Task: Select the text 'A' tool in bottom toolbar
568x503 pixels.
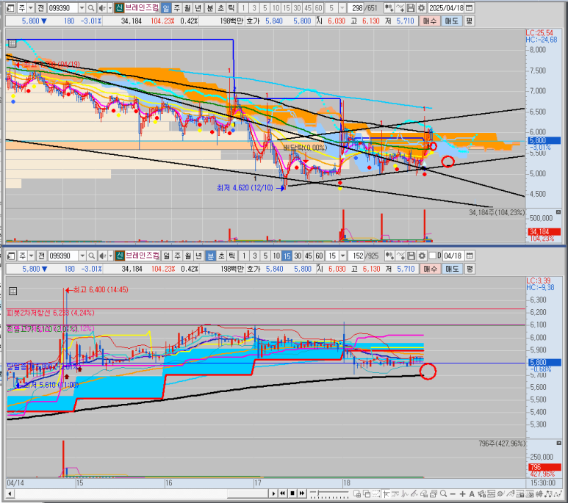Action: [472, 493]
